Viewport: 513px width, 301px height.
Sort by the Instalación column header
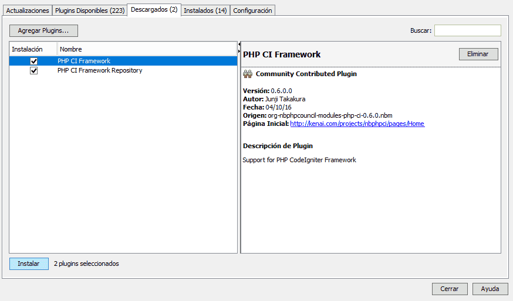tap(33, 49)
